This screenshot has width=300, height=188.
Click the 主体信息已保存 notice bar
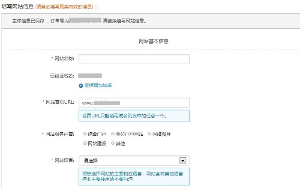tap(150, 21)
